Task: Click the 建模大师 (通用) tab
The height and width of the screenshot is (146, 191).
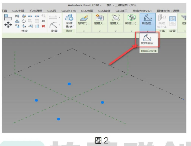Action: click(168, 11)
